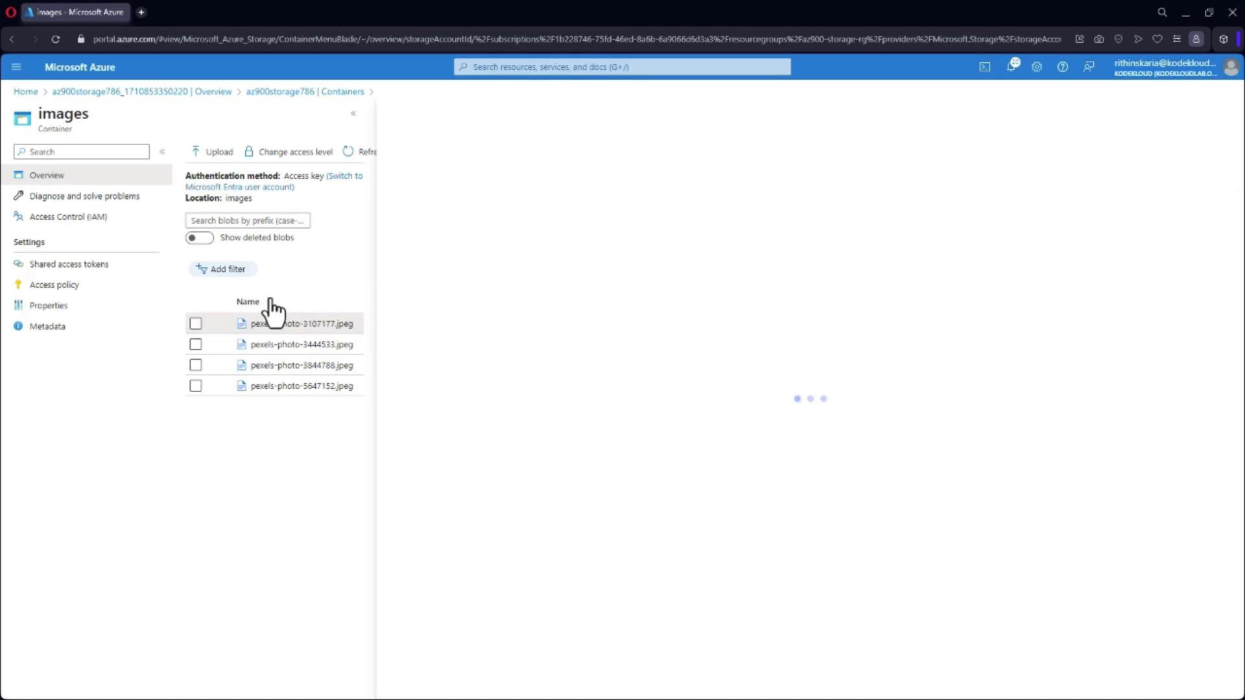The image size is (1245, 700).
Task: Click the help question mark icon
Action: [x=1062, y=67]
